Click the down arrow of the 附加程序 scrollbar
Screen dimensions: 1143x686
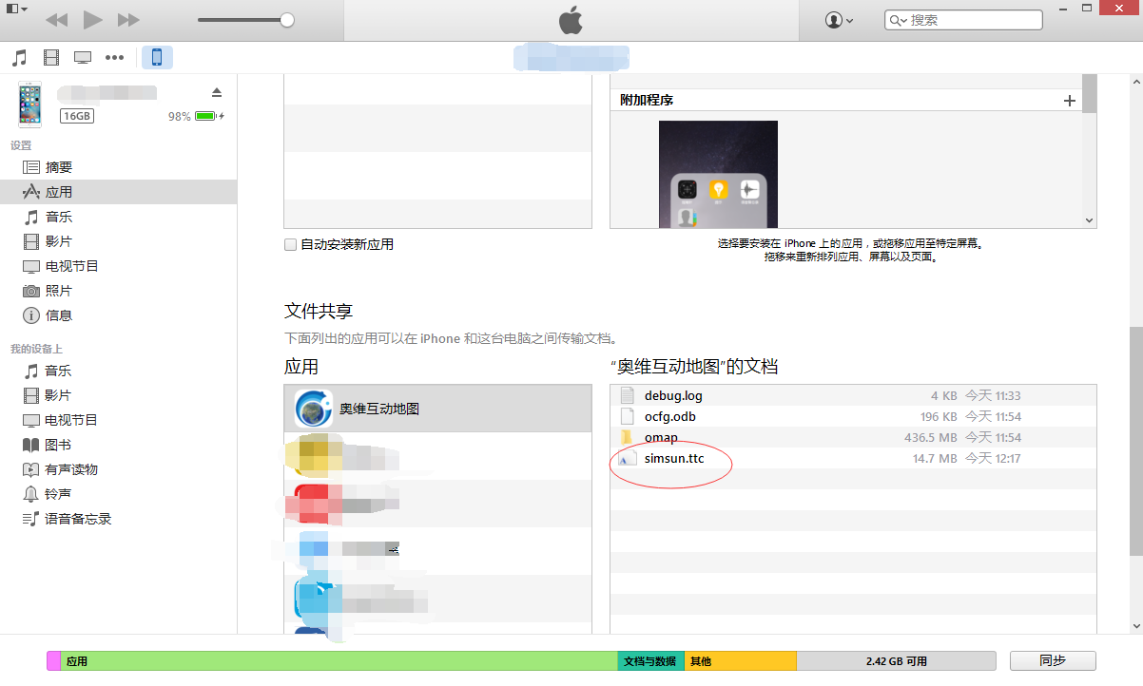[x=1090, y=220]
